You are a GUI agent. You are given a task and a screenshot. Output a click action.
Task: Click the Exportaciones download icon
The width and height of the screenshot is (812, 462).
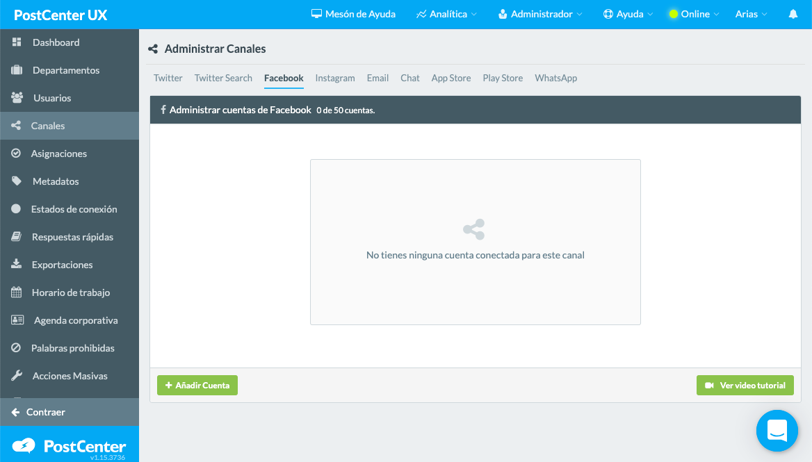coord(17,264)
